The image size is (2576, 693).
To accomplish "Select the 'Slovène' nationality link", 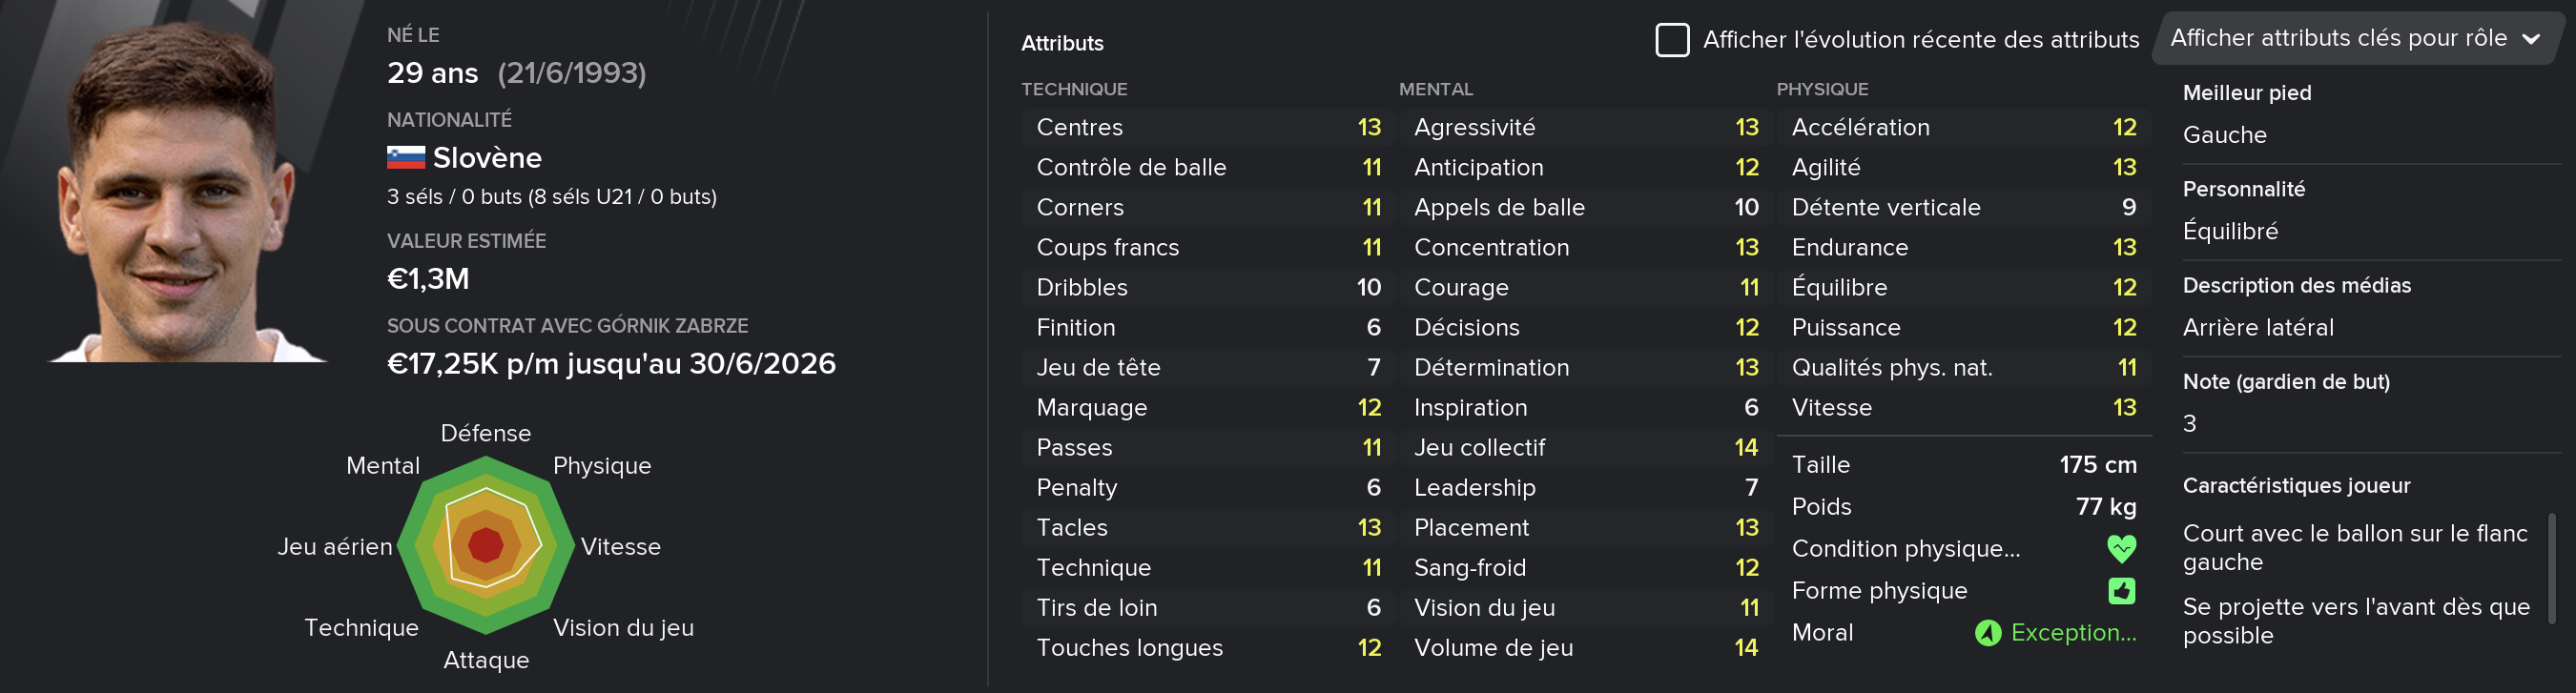I will [x=487, y=158].
